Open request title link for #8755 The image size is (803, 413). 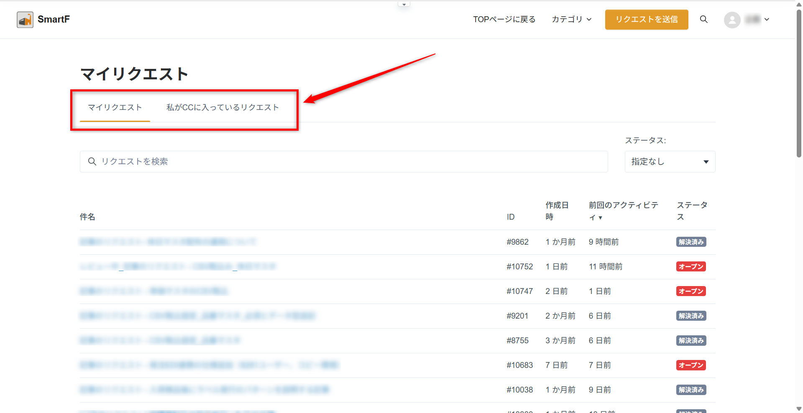coord(160,340)
